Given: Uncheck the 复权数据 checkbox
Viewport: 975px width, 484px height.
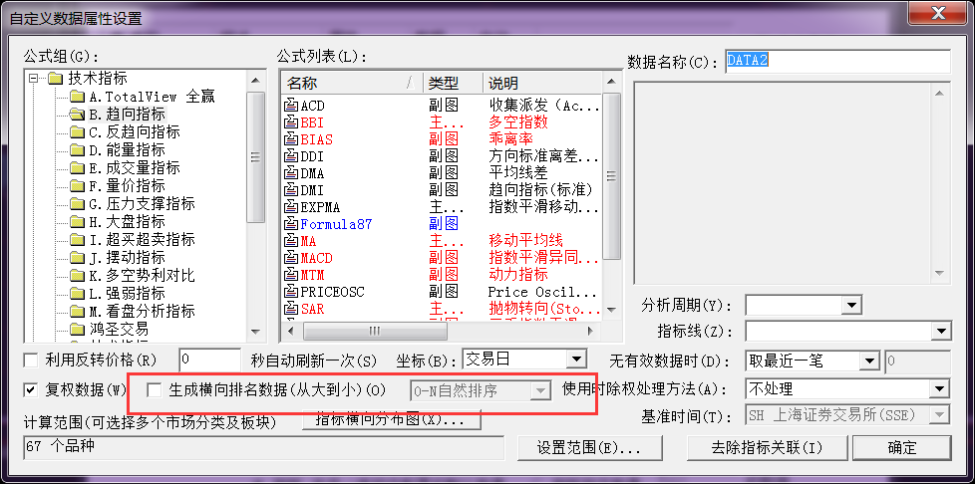Looking at the screenshot, I should tap(31, 389).
